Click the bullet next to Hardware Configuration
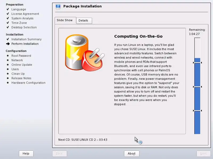The image size is (213, 159). [8, 83]
